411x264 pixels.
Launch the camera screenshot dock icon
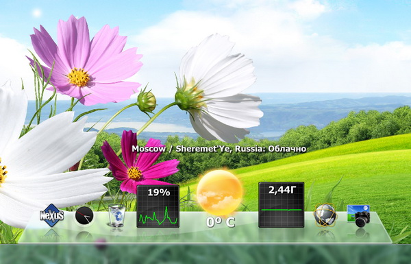(358, 216)
